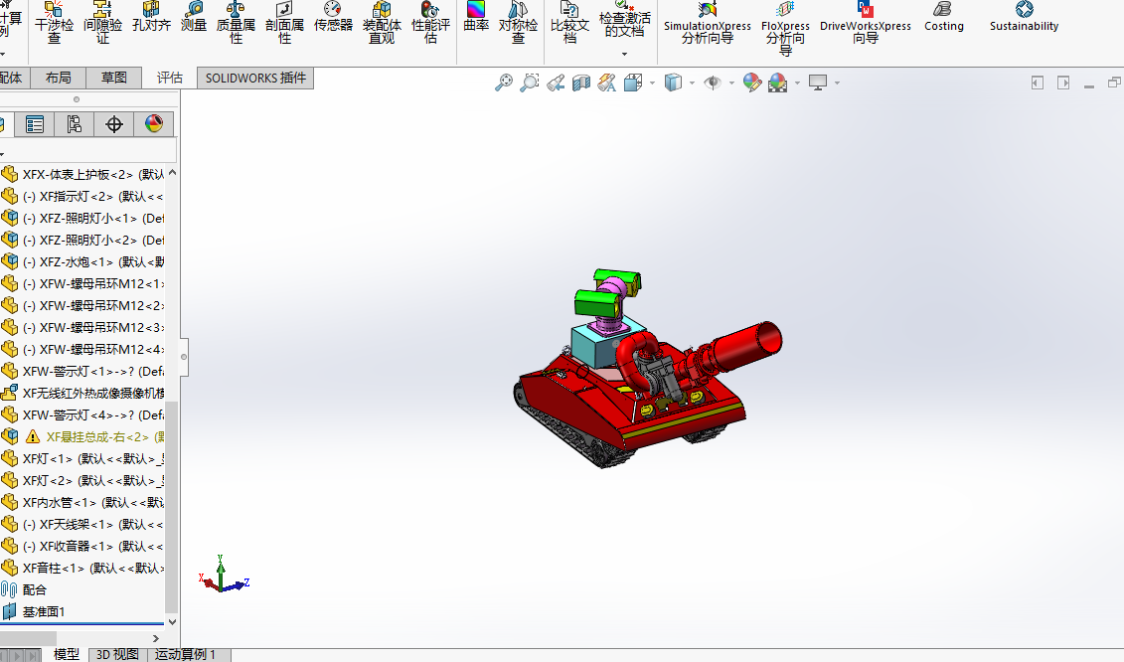Open Hide/Show Items dropdown arrow
The width and height of the screenshot is (1124, 662).
[731, 83]
